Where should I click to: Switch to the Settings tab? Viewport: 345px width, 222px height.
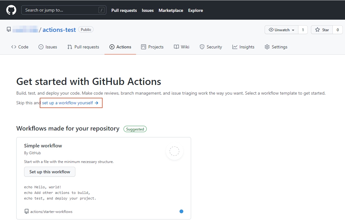[x=276, y=47]
